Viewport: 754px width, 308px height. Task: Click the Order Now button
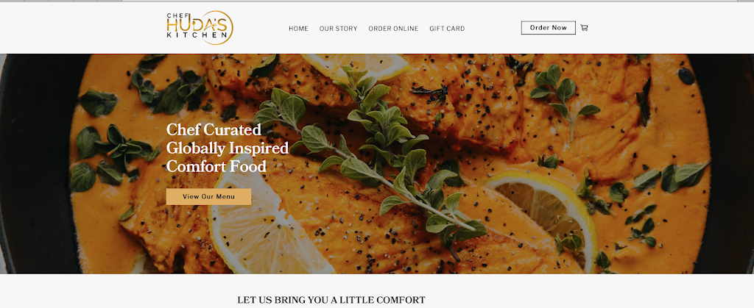pyautogui.click(x=548, y=28)
